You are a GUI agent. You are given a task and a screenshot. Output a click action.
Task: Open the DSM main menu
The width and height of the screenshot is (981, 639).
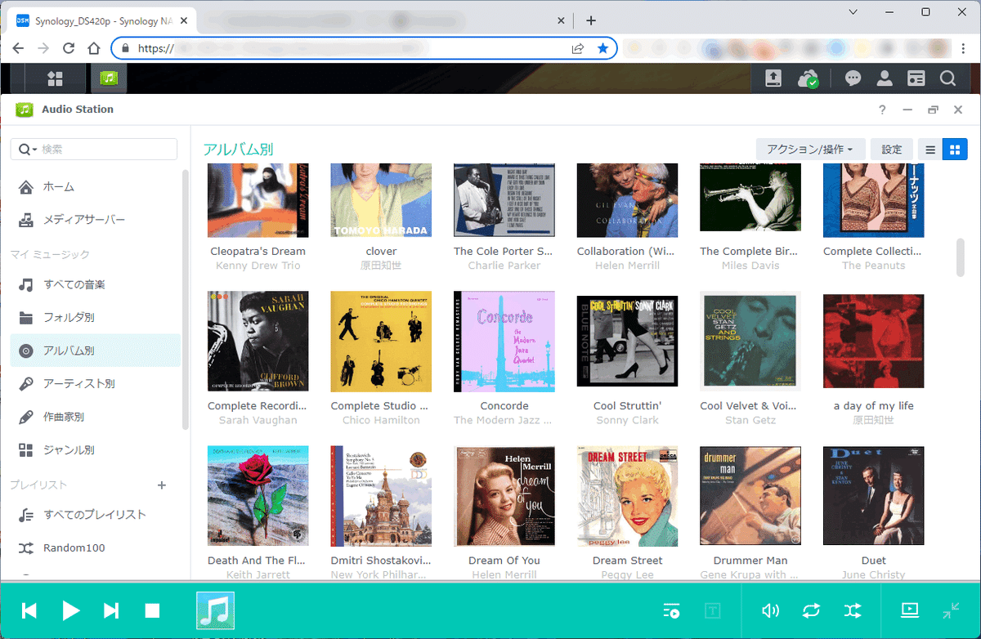[55, 78]
